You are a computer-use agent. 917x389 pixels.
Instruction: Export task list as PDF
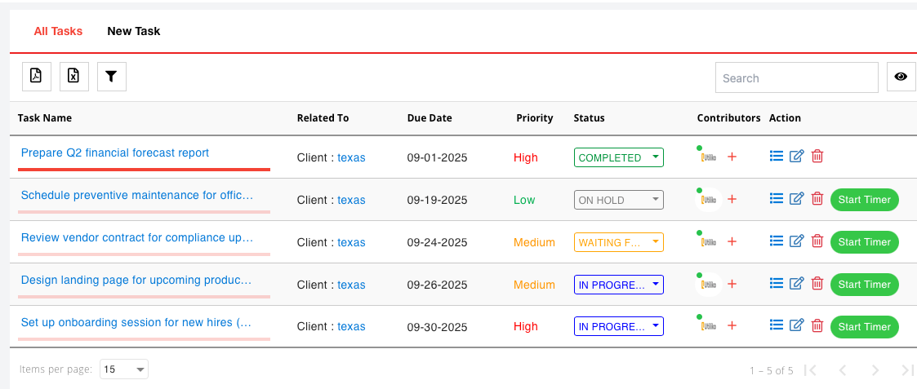click(x=36, y=77)
